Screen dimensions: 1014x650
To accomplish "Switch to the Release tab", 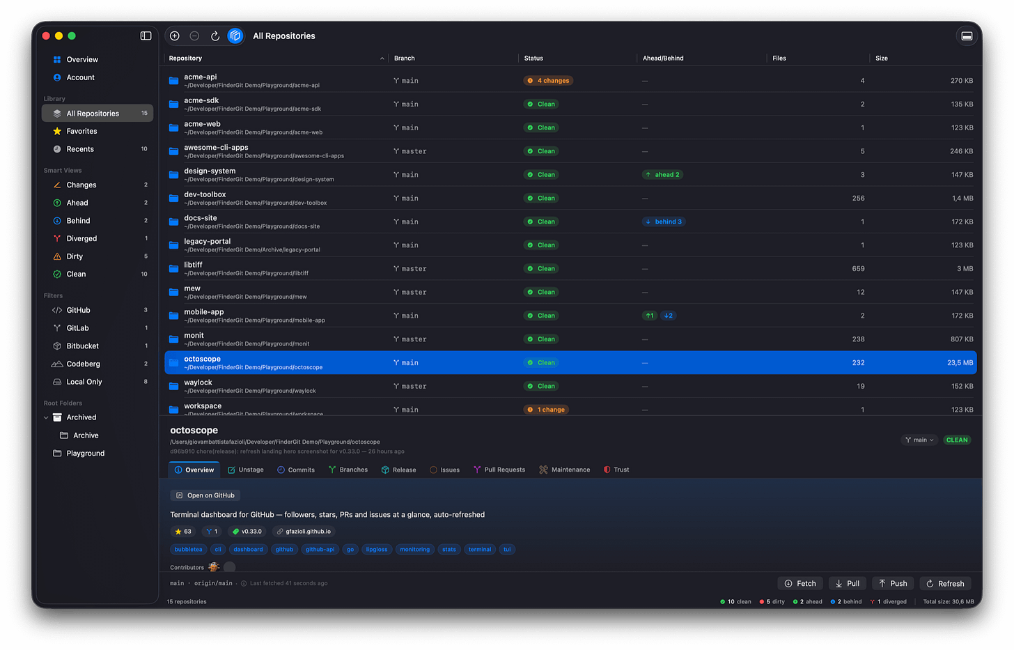I will pos(399,470).
